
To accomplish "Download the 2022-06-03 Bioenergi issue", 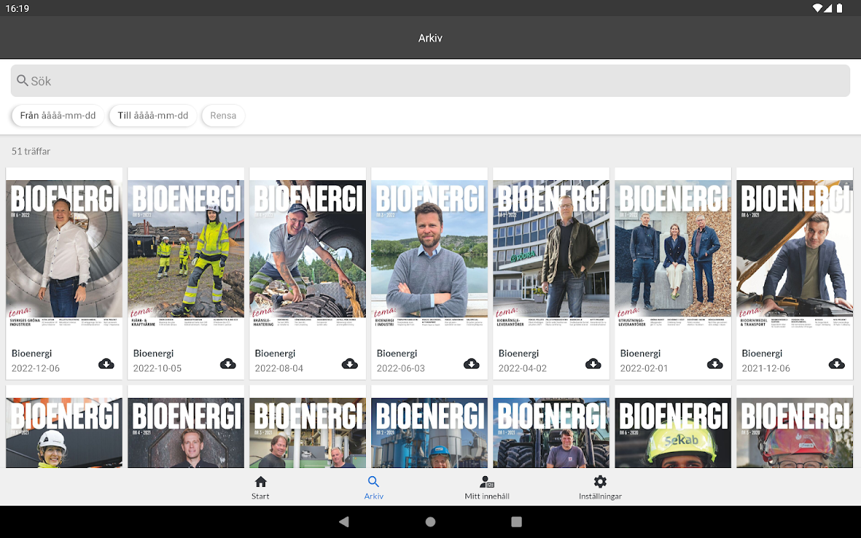I will [472, 364].
